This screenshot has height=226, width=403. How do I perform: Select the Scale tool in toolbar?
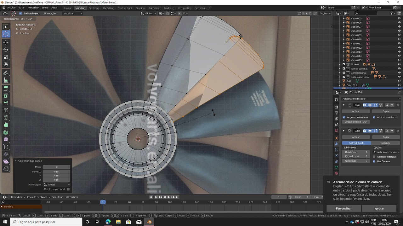coord(6,57)
